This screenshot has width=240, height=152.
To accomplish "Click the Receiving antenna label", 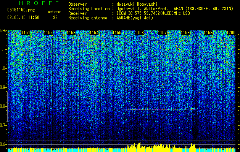I will click(88, 18).
